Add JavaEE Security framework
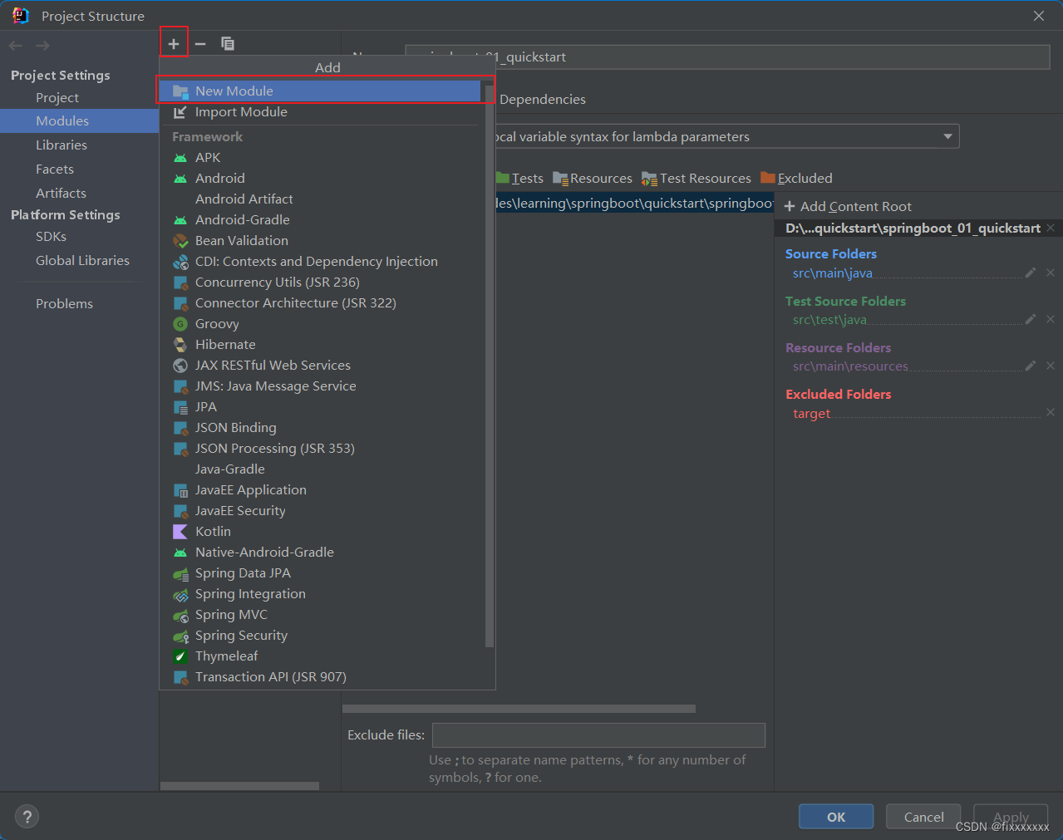Viewport: 1063px width, 840px height. [320, 510]
